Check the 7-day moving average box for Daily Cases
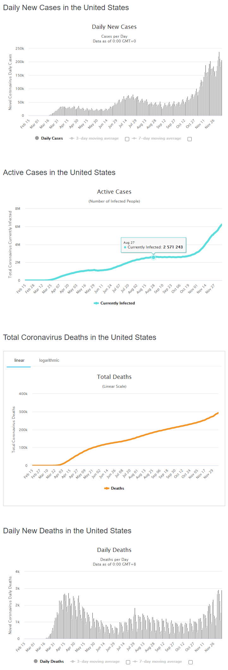The height and width of the screenshot is (670, 228). click(189, 139)
